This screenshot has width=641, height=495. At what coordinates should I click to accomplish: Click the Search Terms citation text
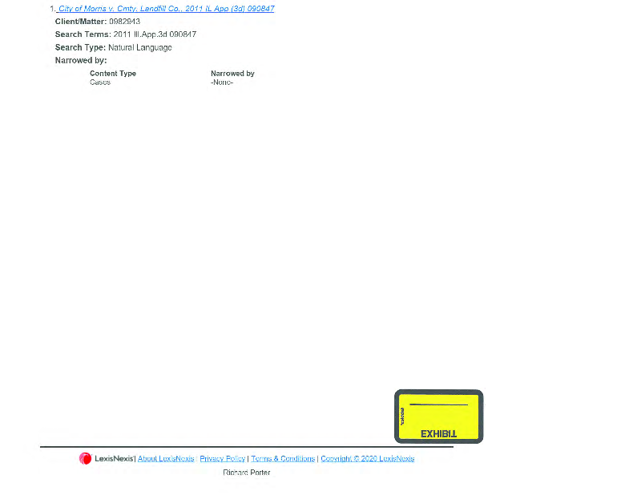[154, 34]
